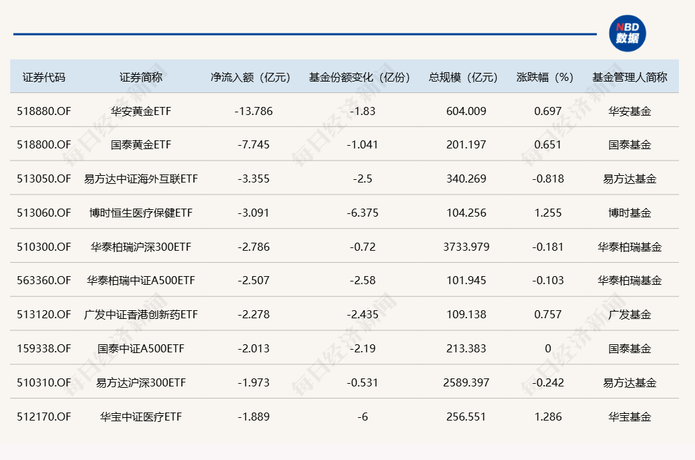
Task: Select the 华安黄金ETF name cell
Action: pos(141,111)
